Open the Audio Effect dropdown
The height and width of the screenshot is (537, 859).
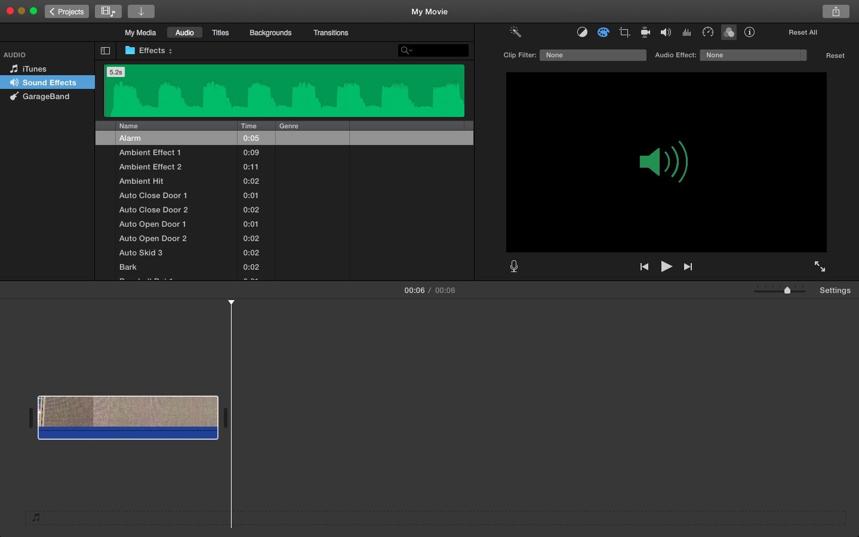(x=752, y=55)
